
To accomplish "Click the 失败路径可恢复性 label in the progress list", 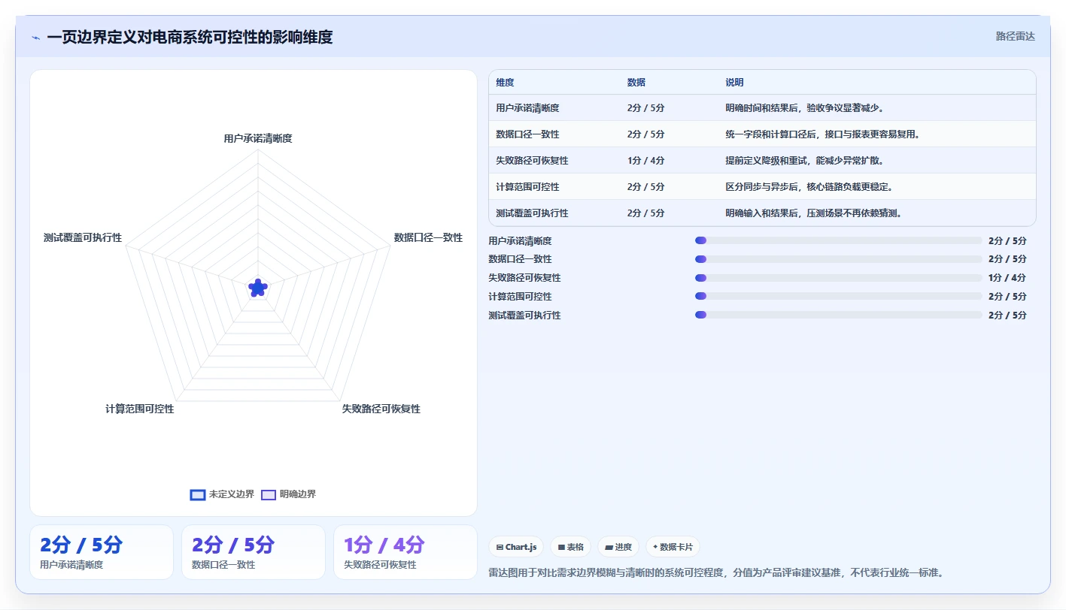I will 524,278.
